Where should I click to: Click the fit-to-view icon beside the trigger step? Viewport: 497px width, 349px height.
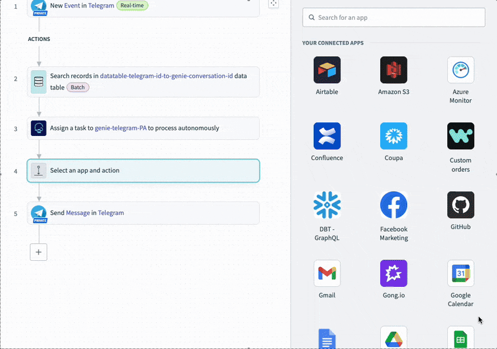[273, 4]
